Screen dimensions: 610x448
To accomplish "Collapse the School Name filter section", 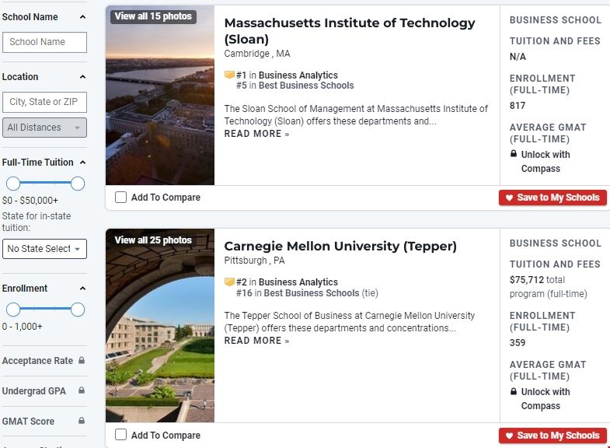I will pyautogui.click(x=82, y=17).
